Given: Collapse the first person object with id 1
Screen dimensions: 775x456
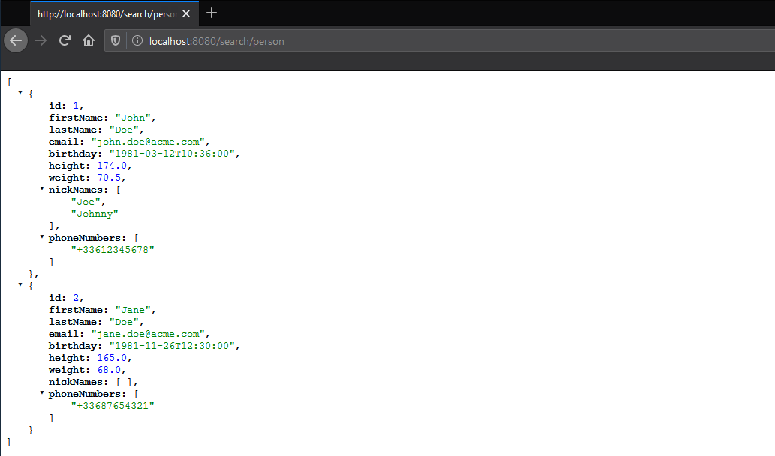Looking at the screenshot, I should [20, 92].
